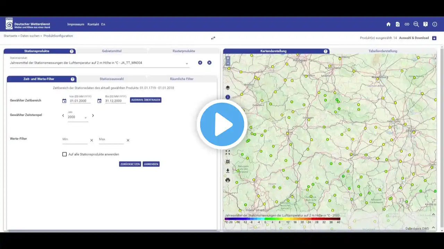The width and height of the screenshot is (444, 249).
Task: Open the link/share icon in header
Action: [407, 24]
